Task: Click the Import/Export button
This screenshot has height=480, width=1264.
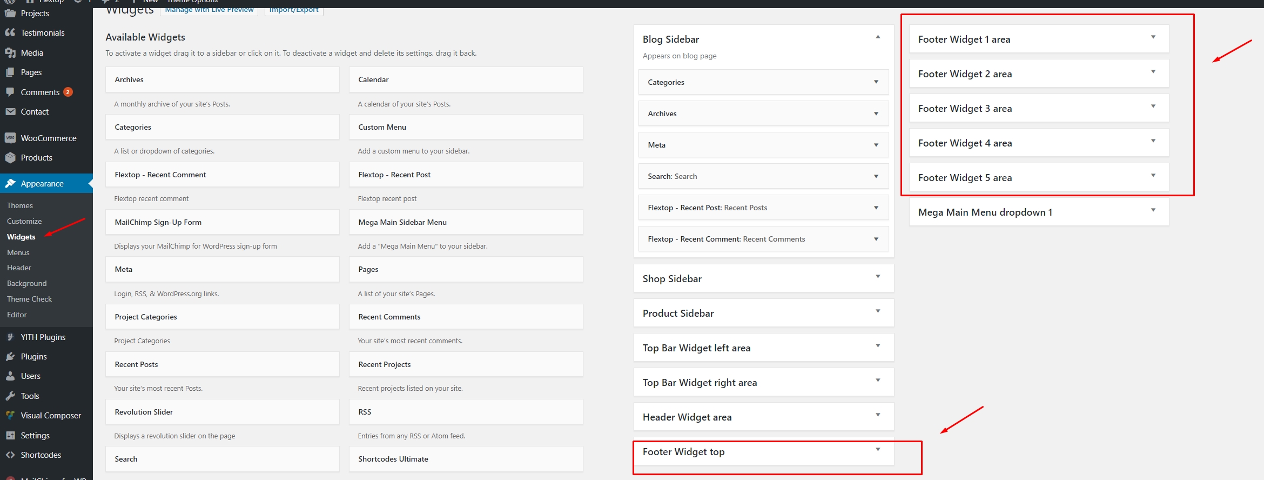Action: click(294, 10)
